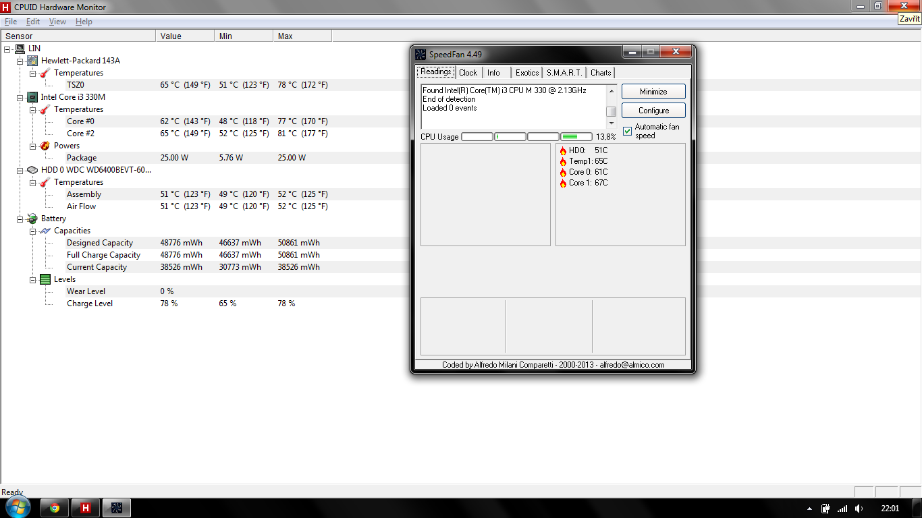The image size is (922, 518).
Task: Collapse the Intel Core i3 330M node
Action: click(20, 97)
